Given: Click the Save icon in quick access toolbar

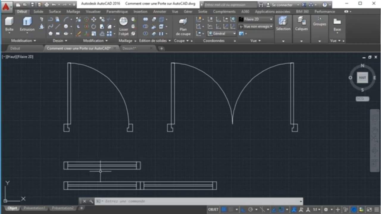Looking at the screenshot, I should (32, 5).
